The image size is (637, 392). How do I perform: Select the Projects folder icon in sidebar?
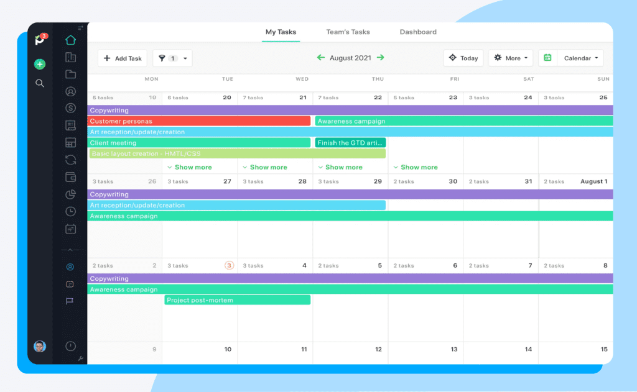tap(70, 73)
